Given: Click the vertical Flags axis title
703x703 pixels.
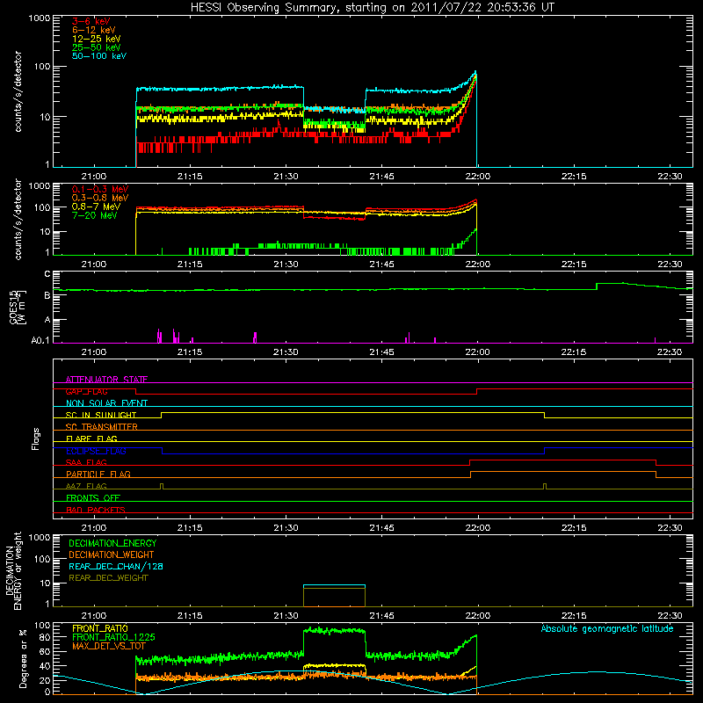Looking at the screenshot, I should click(x=36, y=438).
